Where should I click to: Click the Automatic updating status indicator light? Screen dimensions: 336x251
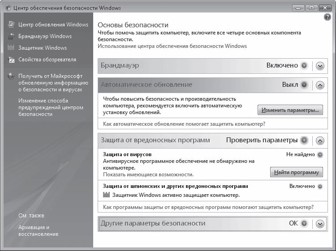coord(305,85)
